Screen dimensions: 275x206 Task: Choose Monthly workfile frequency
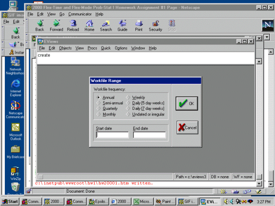98,114
